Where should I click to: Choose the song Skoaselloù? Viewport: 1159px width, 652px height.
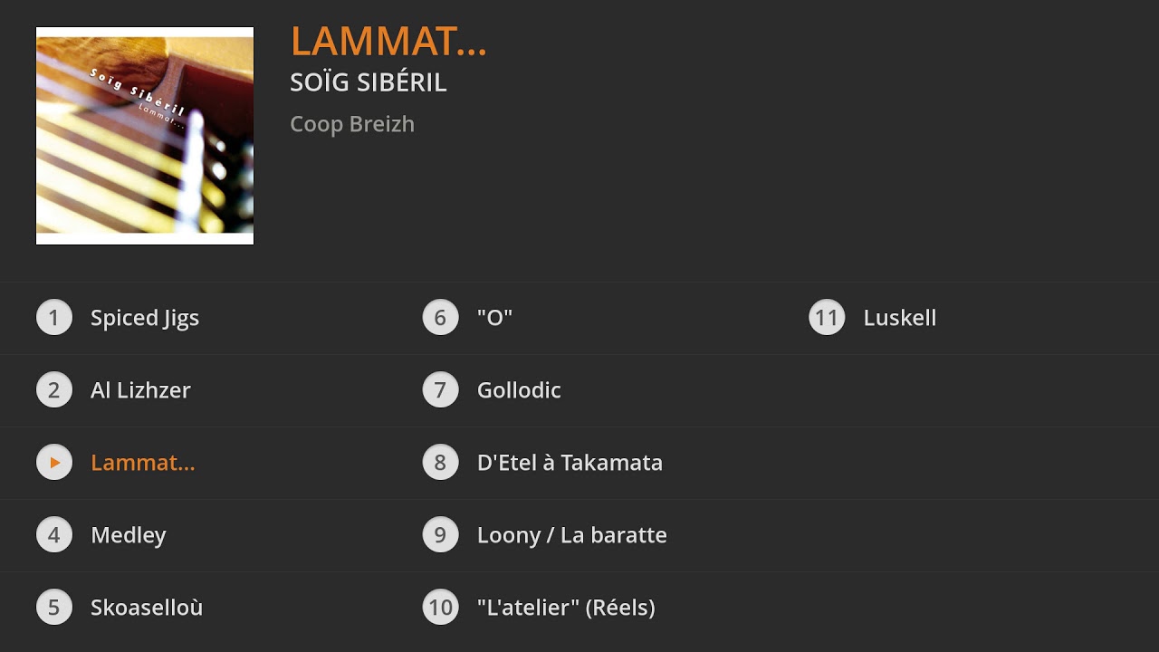(x=147, y=608)
